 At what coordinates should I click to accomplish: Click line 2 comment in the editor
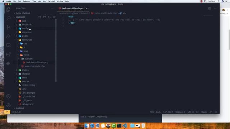116,20
